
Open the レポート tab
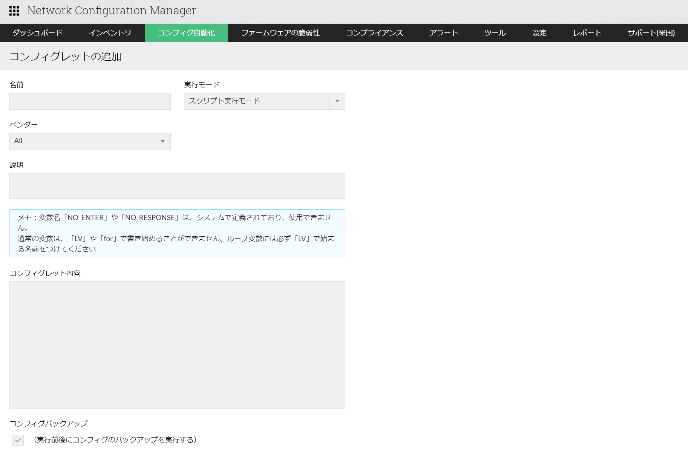point(587,33)
